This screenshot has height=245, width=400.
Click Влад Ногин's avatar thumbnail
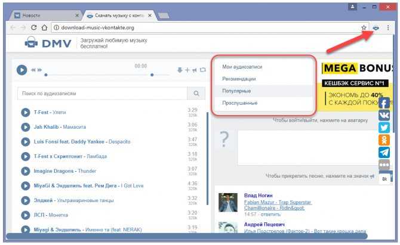tap(228, 203)
